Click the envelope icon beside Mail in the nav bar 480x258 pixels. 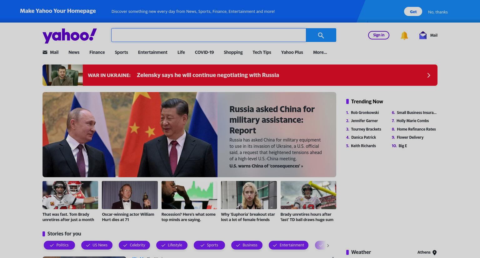coord(45,52)
